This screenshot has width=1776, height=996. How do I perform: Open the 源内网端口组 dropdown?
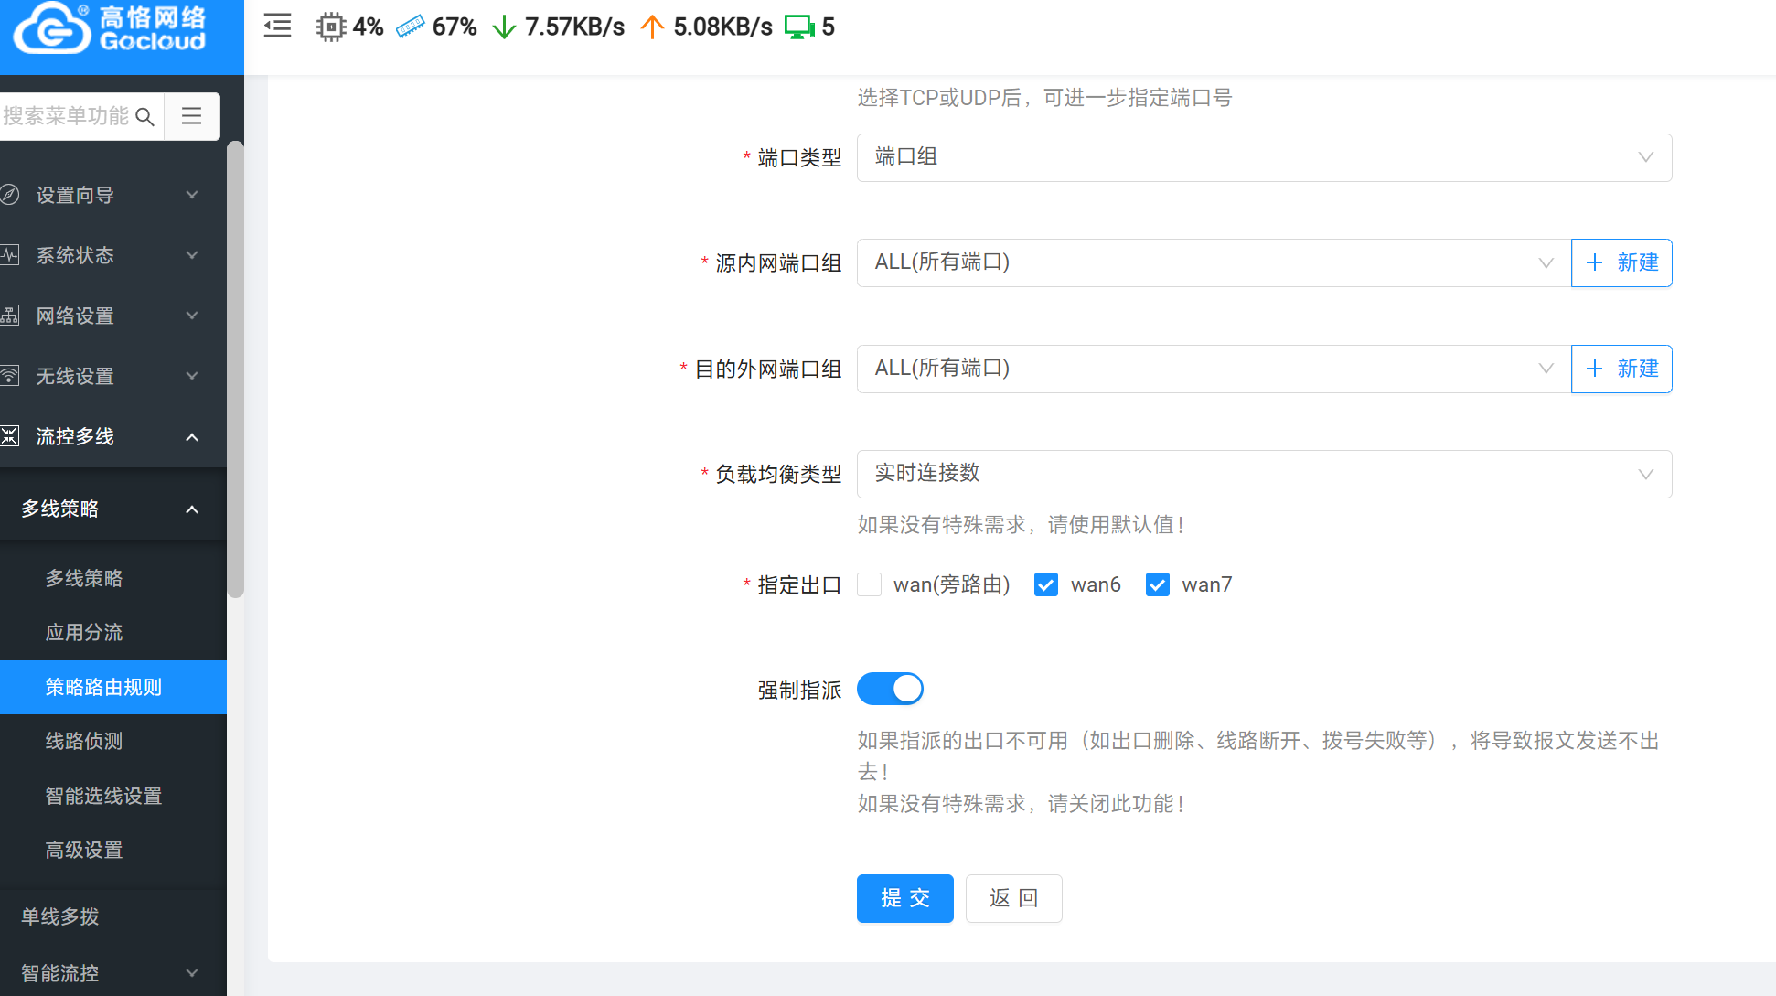click(x=1213, y=263)
